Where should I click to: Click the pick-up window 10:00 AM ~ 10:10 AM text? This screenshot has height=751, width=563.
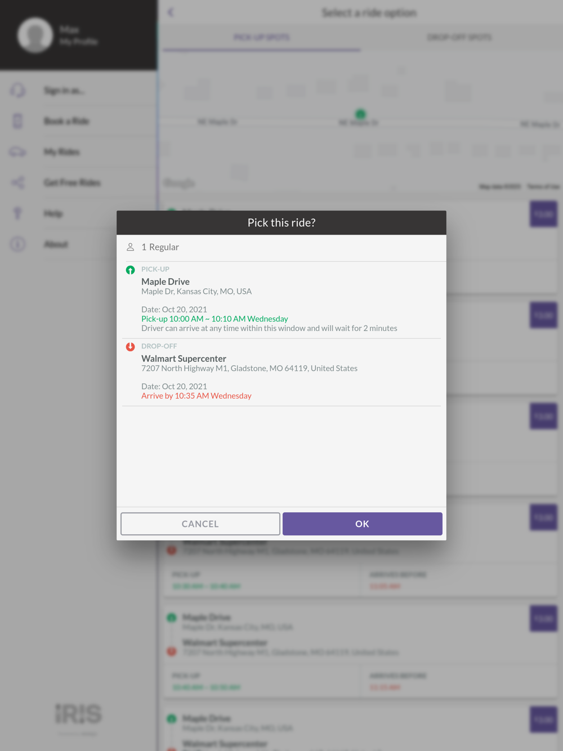[215, 319]
